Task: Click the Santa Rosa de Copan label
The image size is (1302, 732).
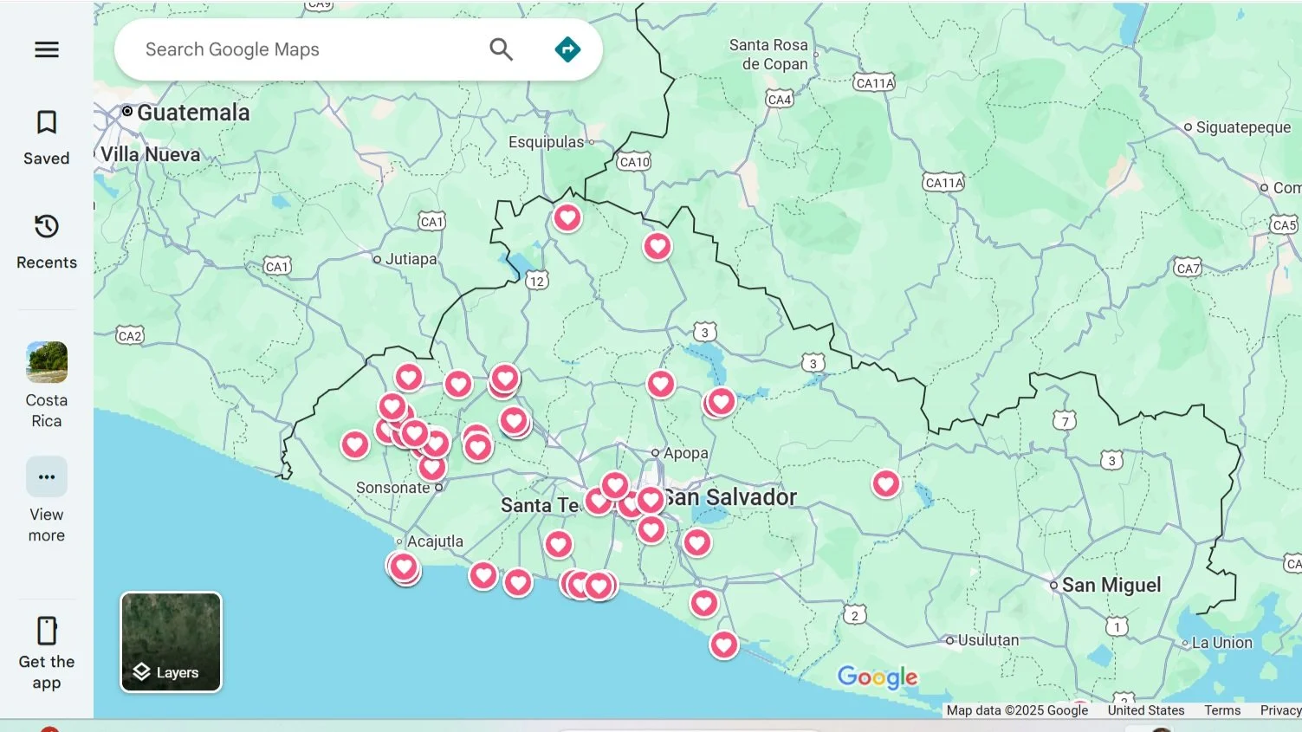Action: pyautogui.click(x=768, y=55)
